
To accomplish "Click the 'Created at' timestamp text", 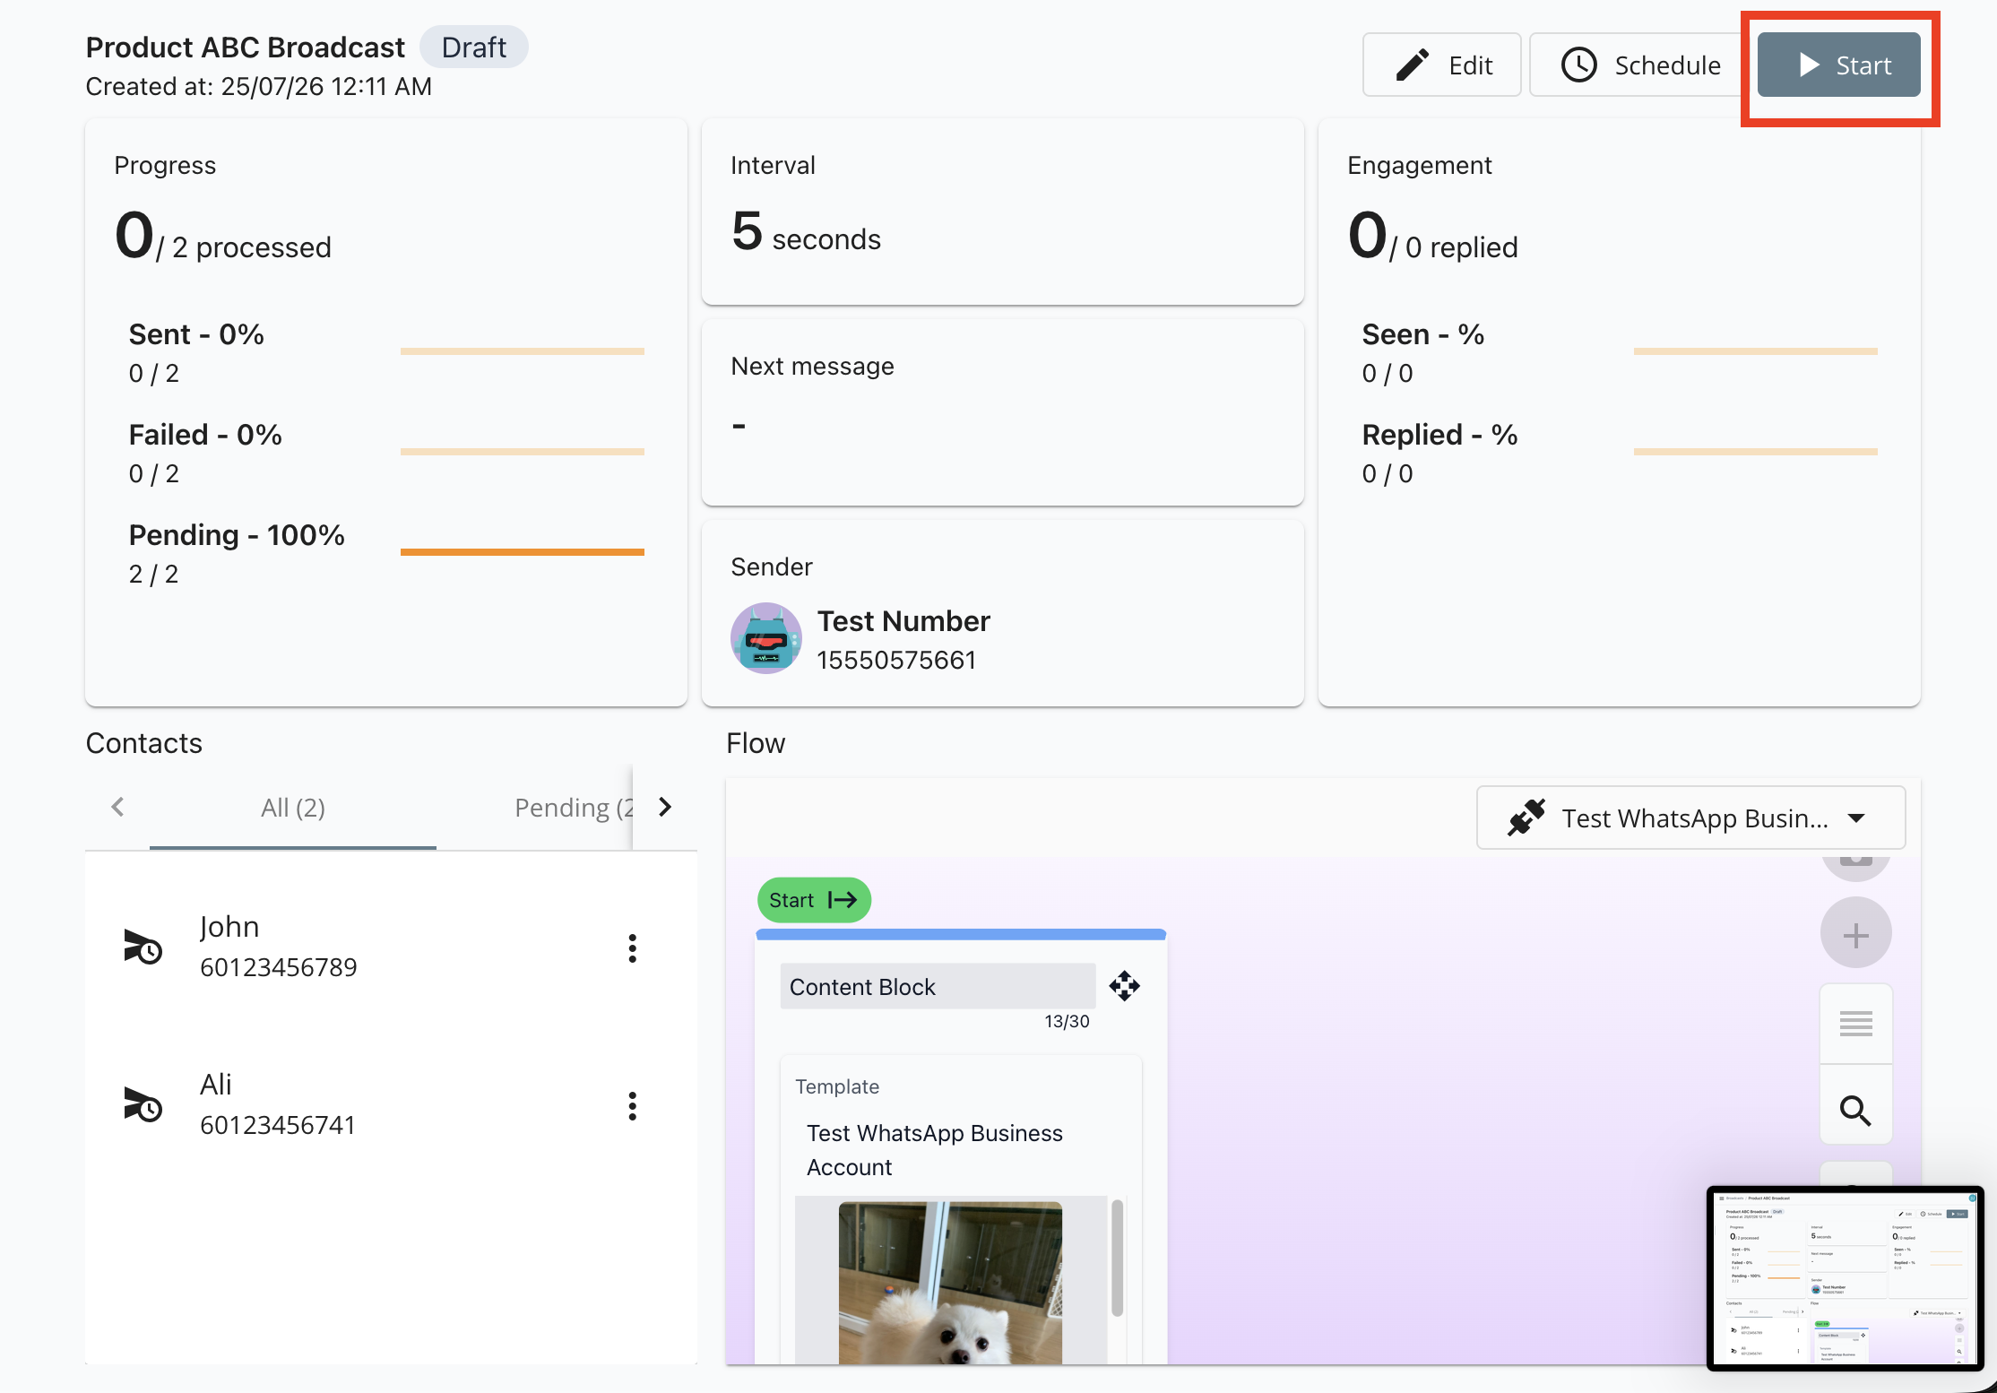I will point(259,86).
